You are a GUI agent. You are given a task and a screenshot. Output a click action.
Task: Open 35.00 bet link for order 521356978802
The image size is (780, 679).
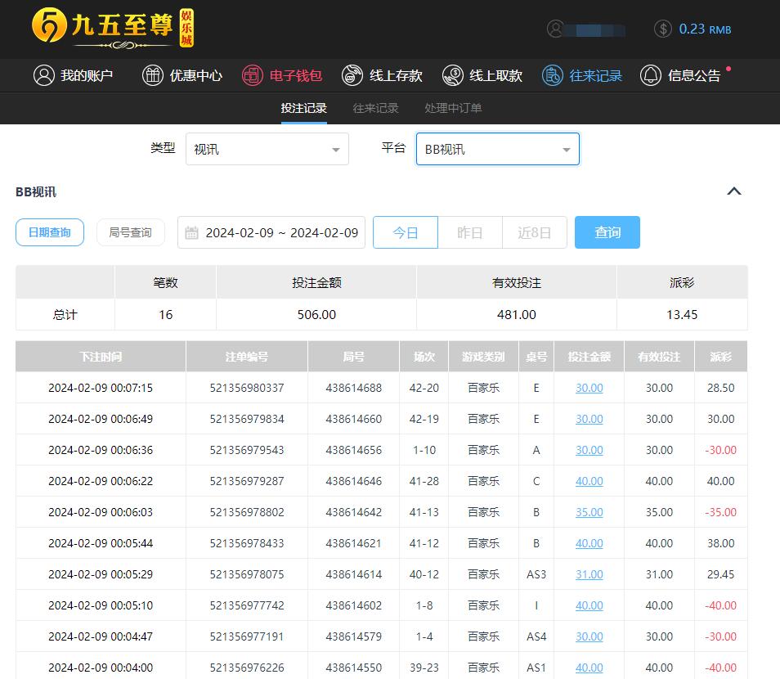pos(589,512)
